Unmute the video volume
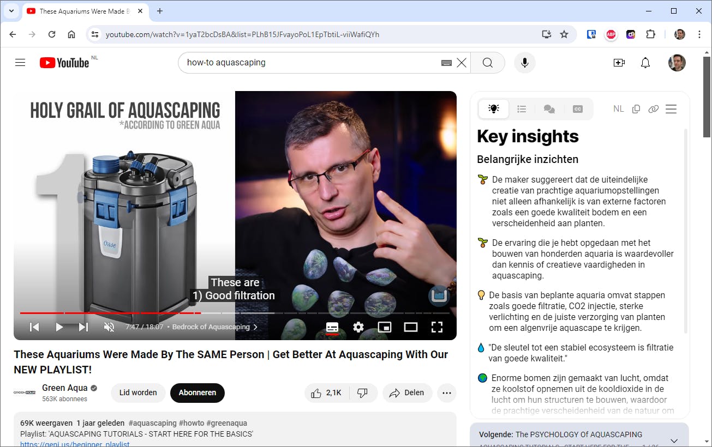Image resolution: width=712 pixels, height=447 pixels. tap(109, 327)
